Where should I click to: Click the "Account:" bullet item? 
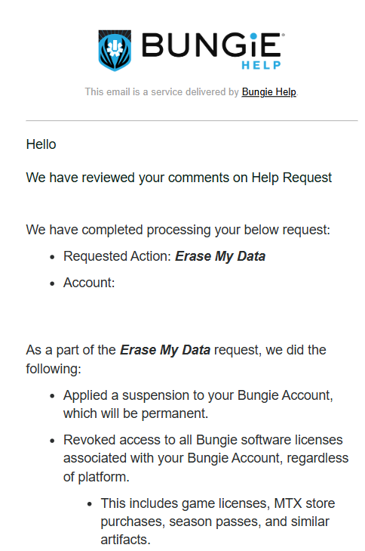click(89, 283)
